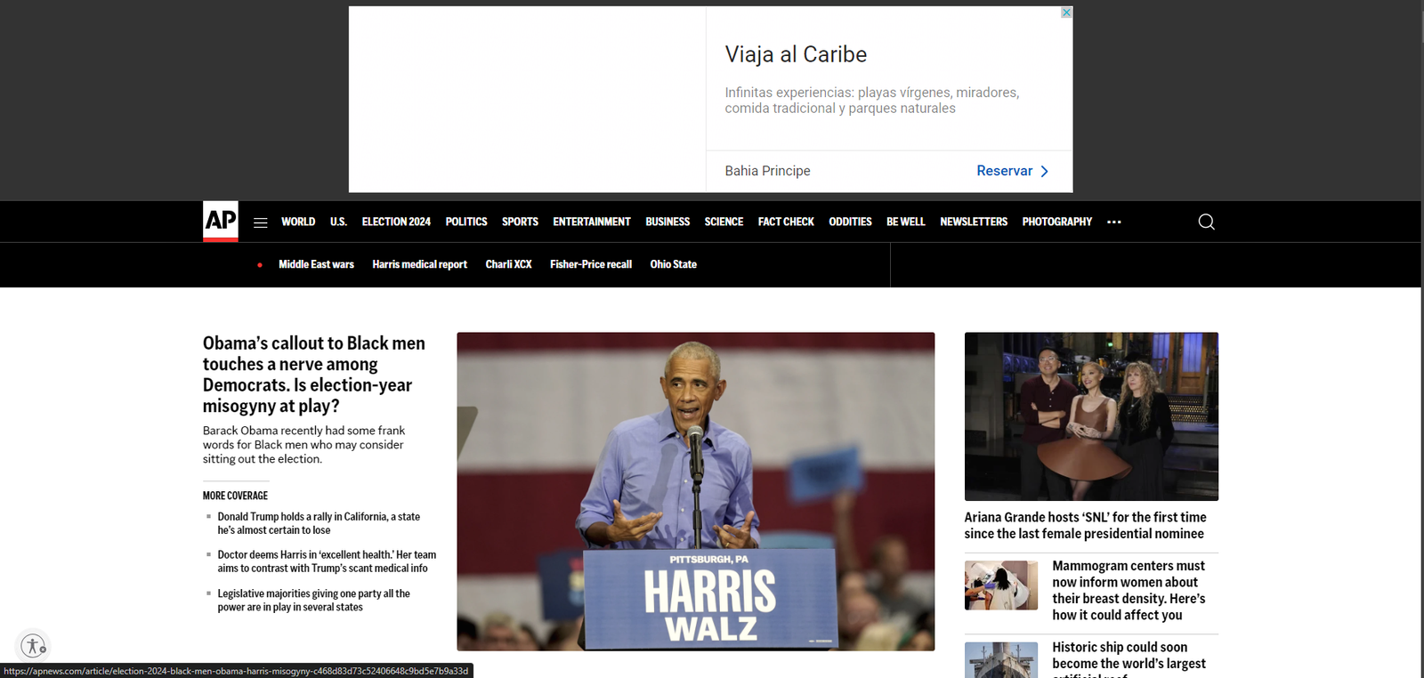The image size is (1424, 678).
Task: Open the hamburger navigation menu
Action: tap(260, 222)
